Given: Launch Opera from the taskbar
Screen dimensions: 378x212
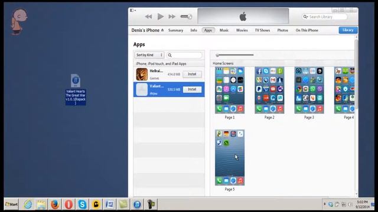Looking at the screenshot, I should coord(69,204).
